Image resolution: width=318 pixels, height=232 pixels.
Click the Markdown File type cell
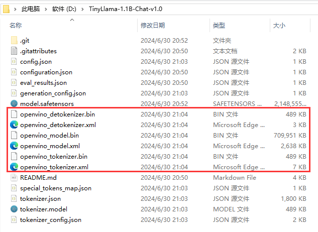click(235, 178)
